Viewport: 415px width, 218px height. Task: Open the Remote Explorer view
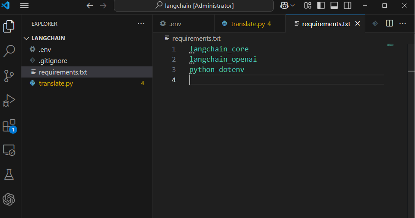coord(9,150)
